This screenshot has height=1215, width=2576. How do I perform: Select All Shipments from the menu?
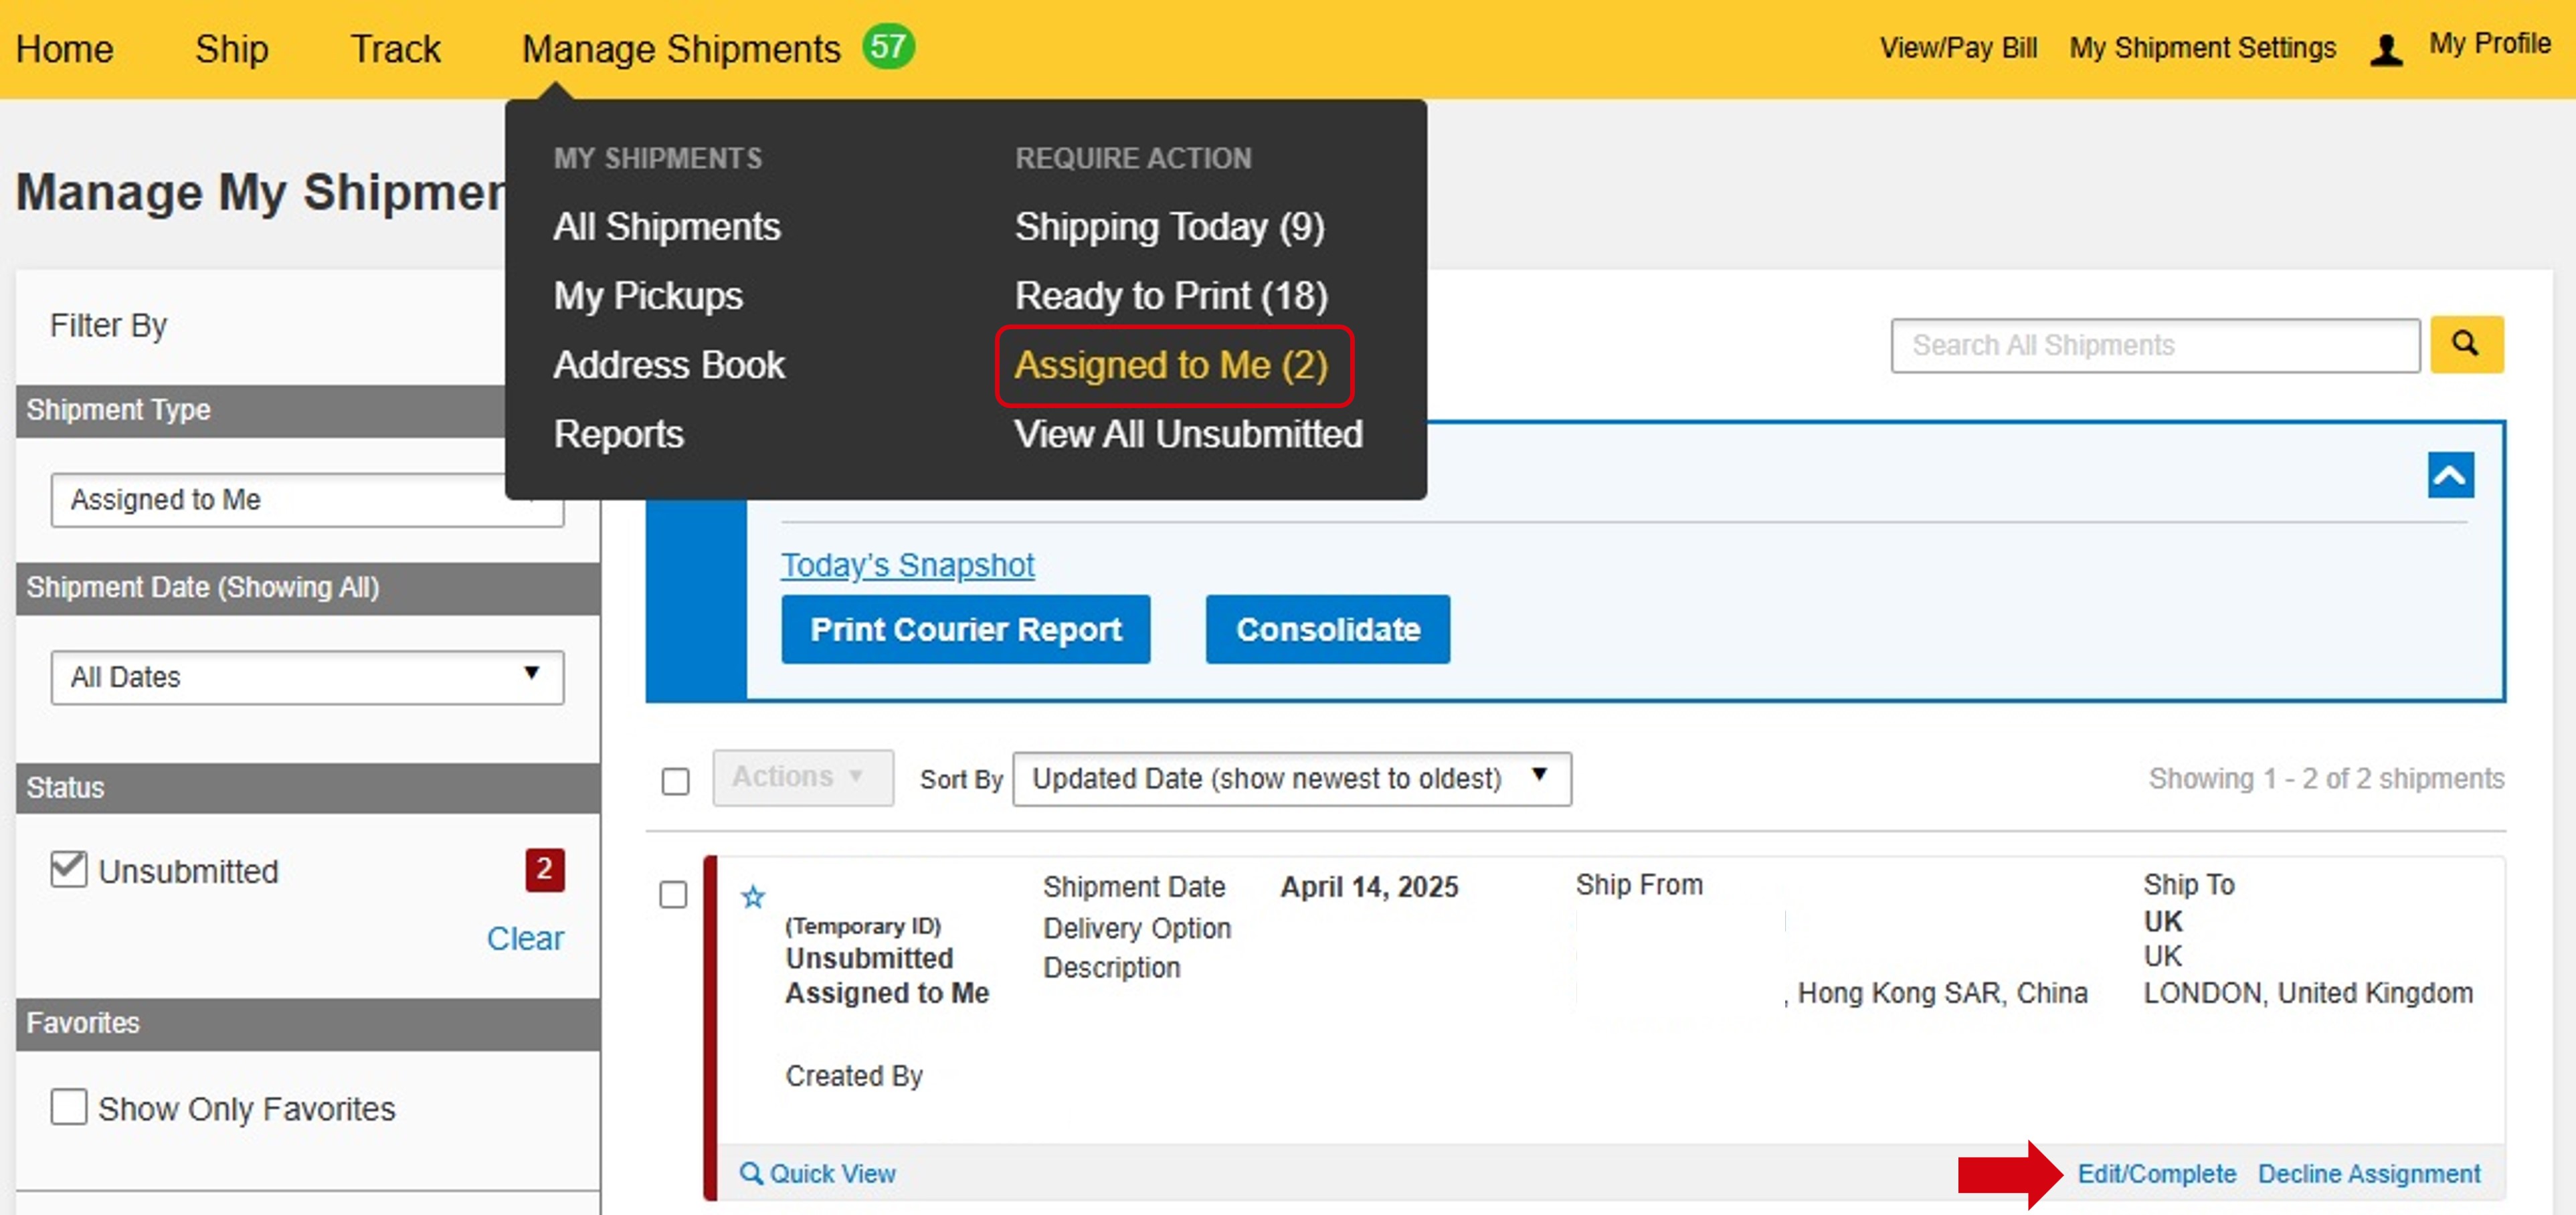[x=667, y=226]
